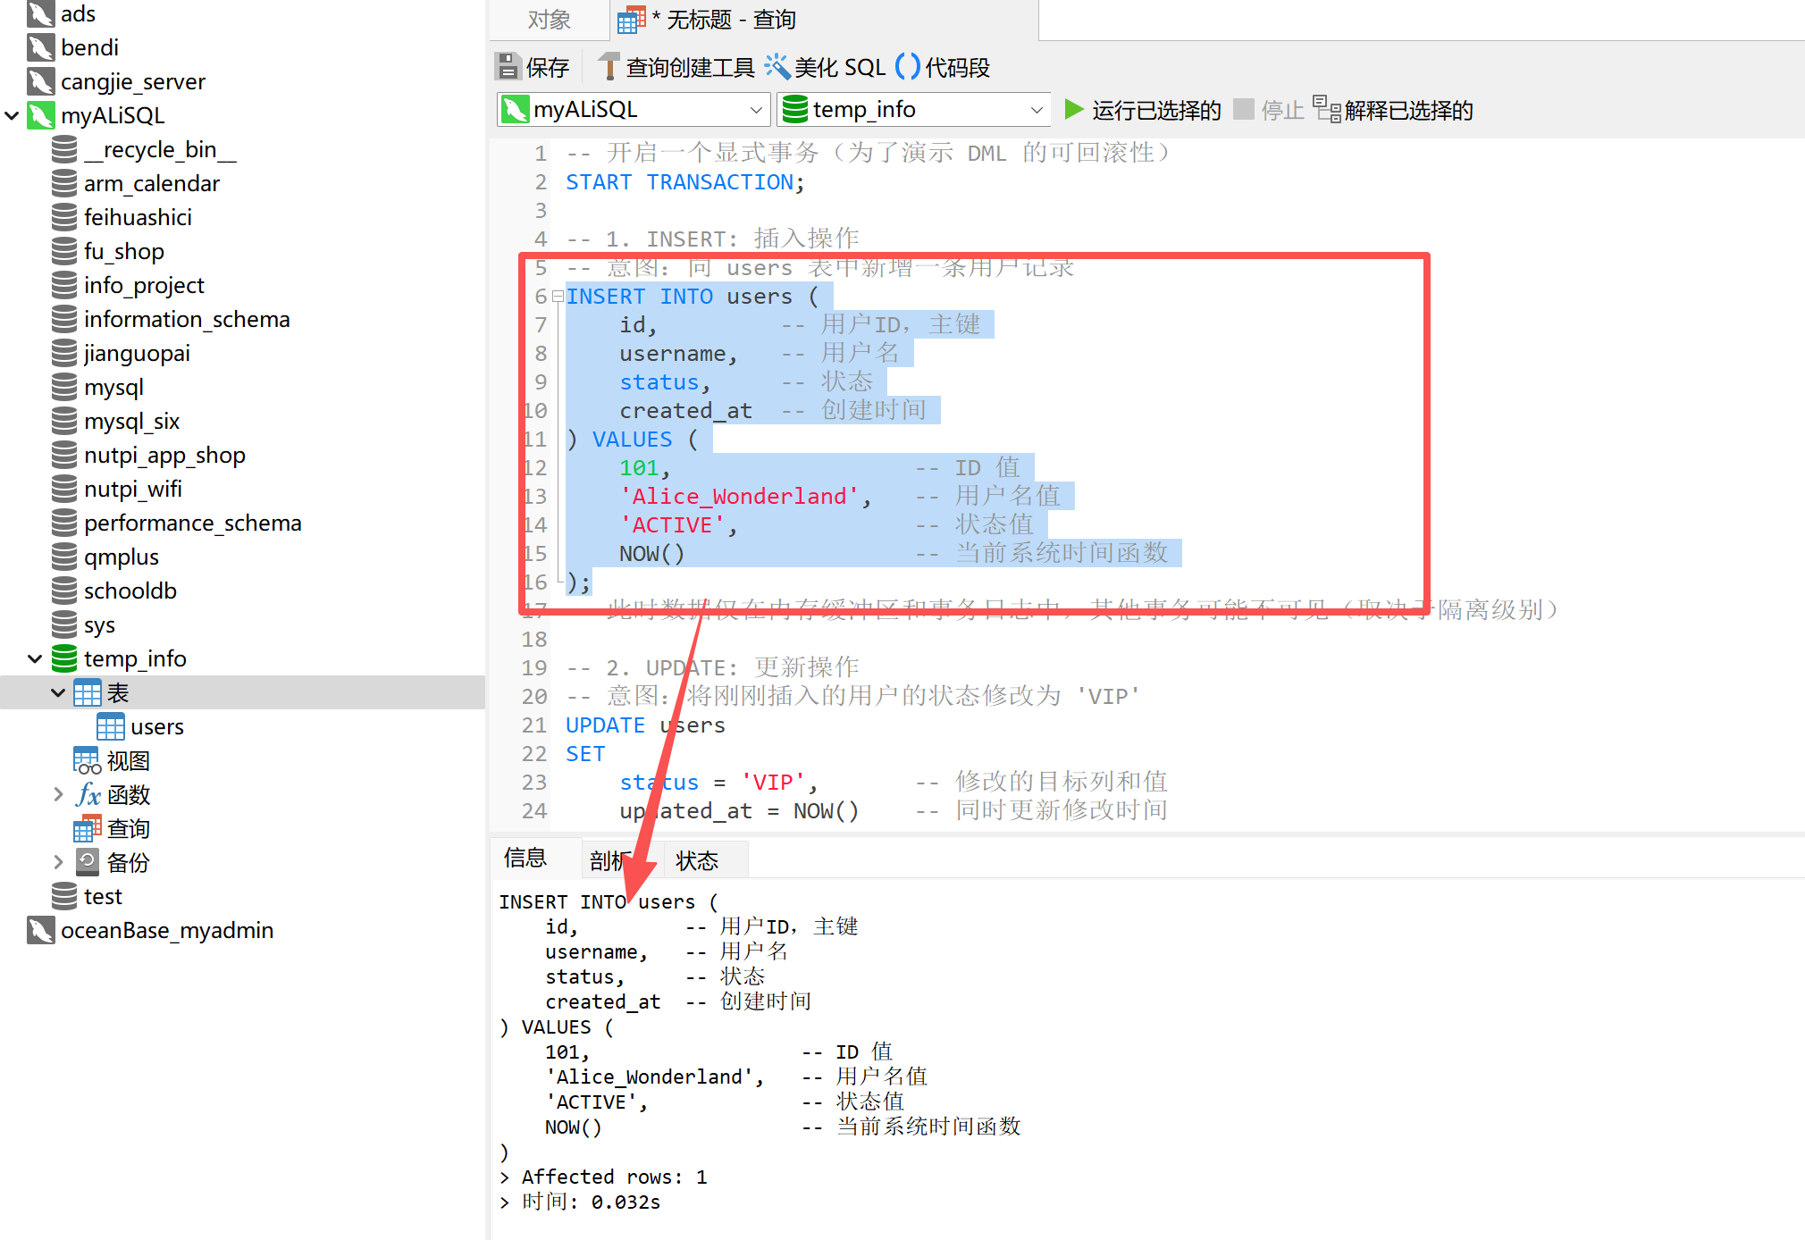The height and width of the screenshot is (1240, 1805).
Task: Select the Views (视图) node icon
Action: click(87, 761)
